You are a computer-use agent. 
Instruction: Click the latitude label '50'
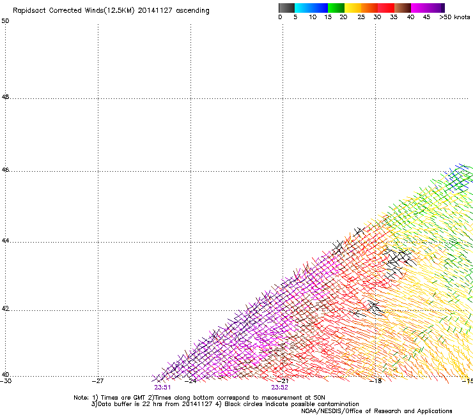(x=5, y=21)
